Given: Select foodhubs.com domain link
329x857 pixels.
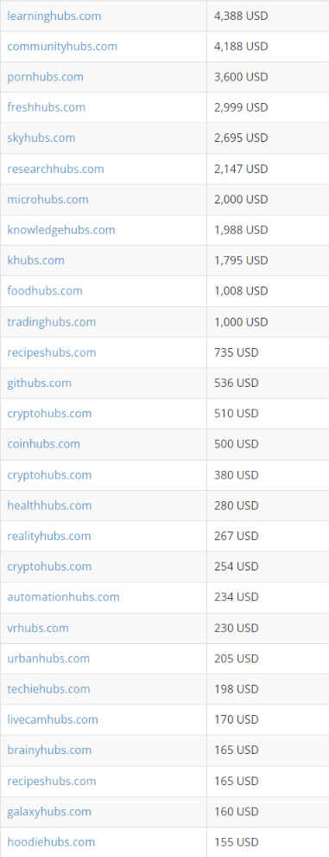Looking at the screenshot, I should tap(45, 291).
